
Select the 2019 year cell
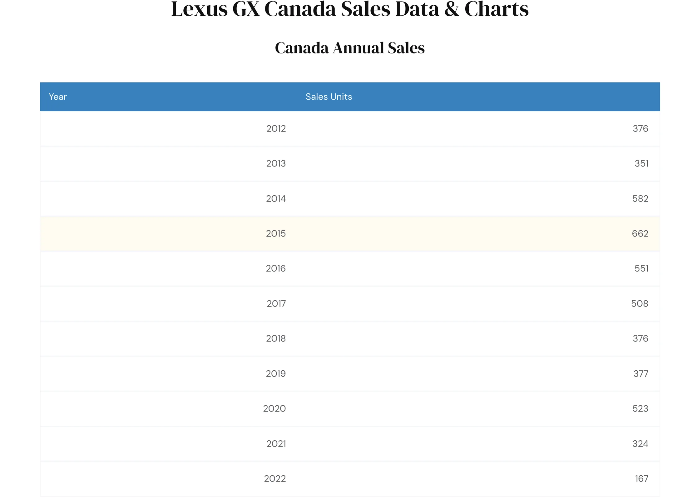276,373
